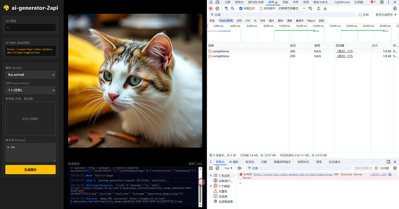Open the 1:1 aspect ratio dropdown
This screenshot has width=399, height=209.
pyautogui.click(x=30, y=90)
